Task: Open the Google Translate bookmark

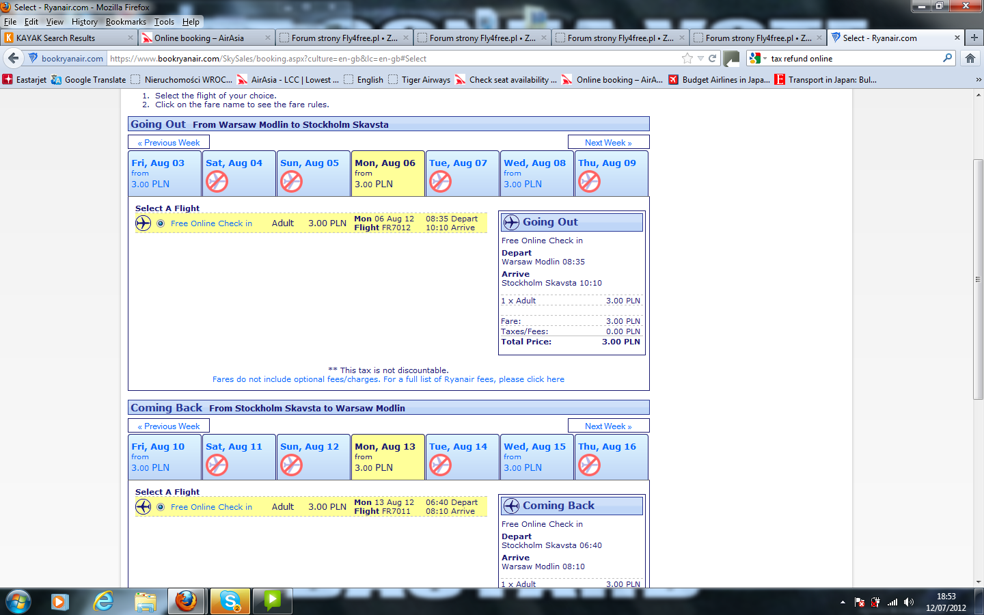Action: 89,80
